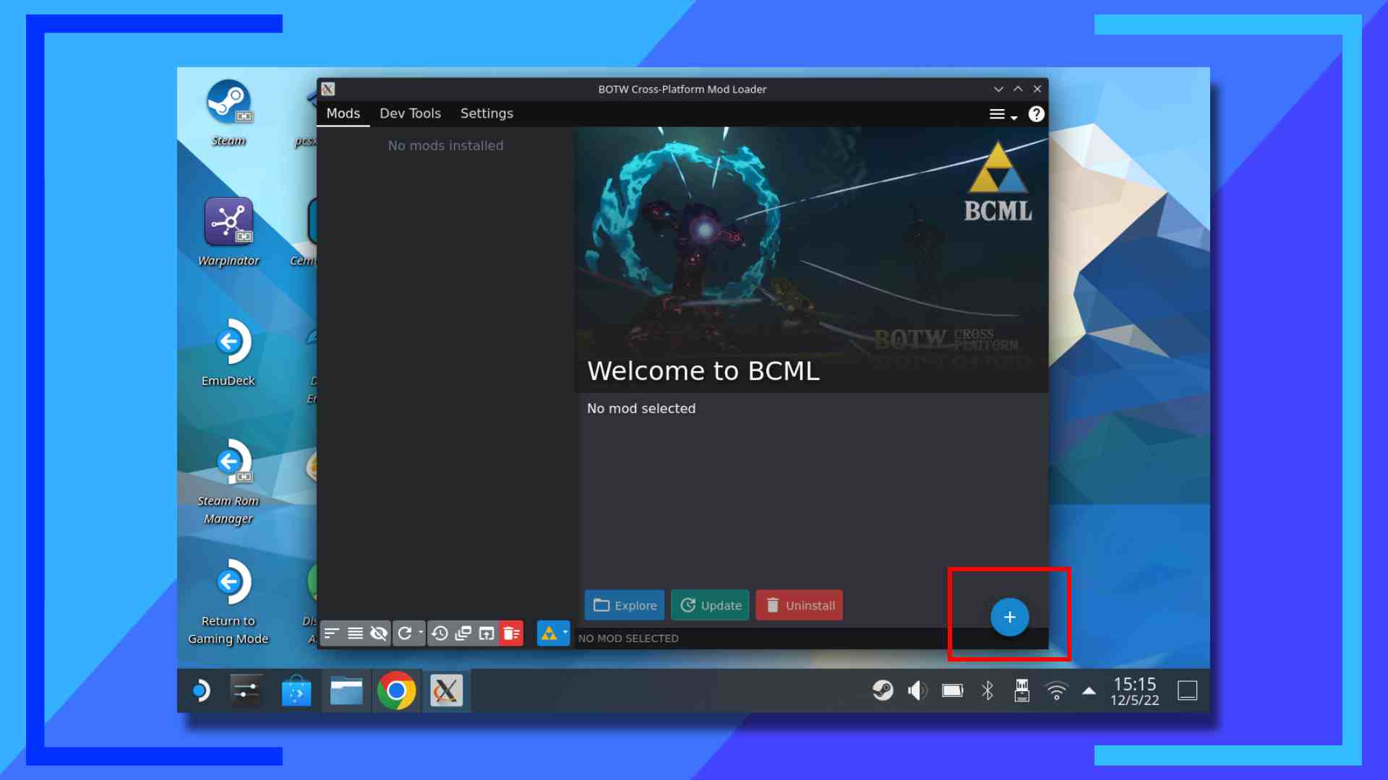Click the red delete merges trash icon
This screenshot has width=1388, height=780.
(x=513, y=633)
